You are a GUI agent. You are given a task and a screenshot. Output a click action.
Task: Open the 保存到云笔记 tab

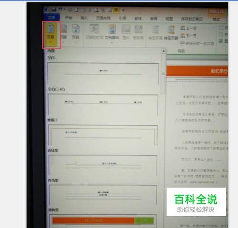tap(192, 19)
